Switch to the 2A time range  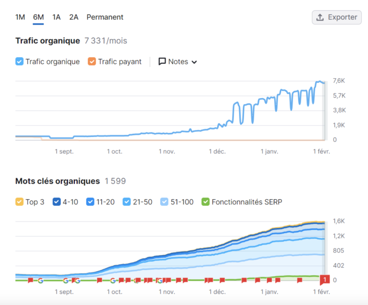(74, 17)
